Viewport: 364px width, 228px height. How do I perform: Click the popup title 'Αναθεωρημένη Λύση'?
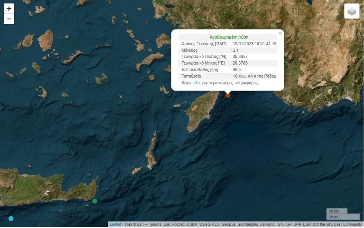tap(229, 37)
